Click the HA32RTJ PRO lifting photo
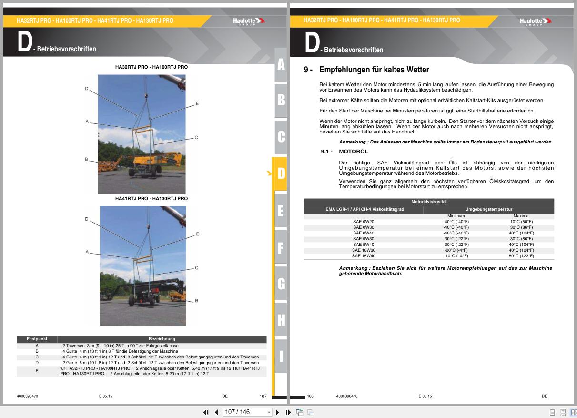 coord(142,134)
